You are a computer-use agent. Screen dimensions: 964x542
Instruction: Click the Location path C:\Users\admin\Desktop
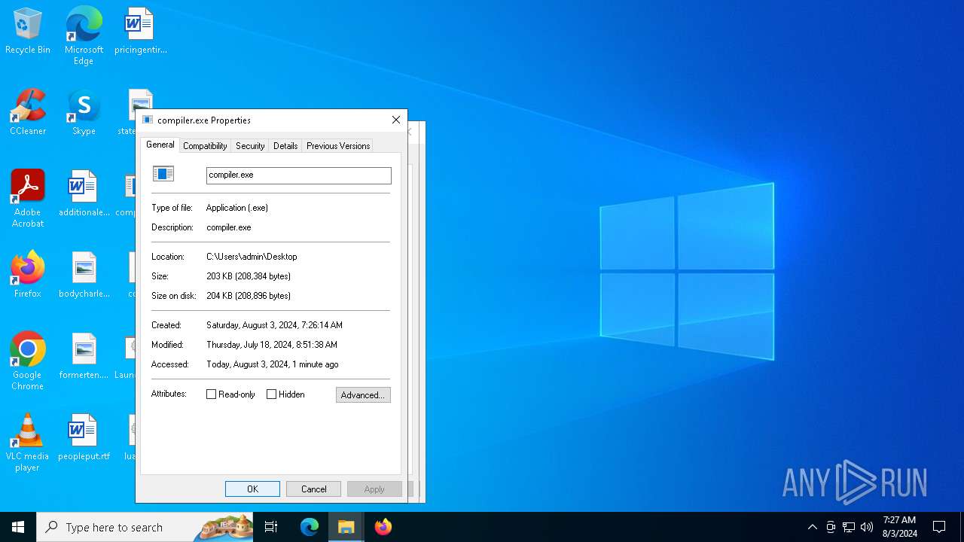[x=252, y=257]
